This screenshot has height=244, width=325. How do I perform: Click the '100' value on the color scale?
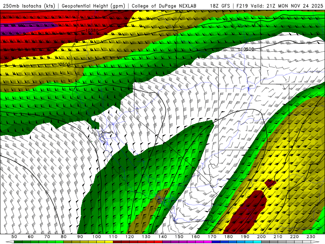click(97, 237)
